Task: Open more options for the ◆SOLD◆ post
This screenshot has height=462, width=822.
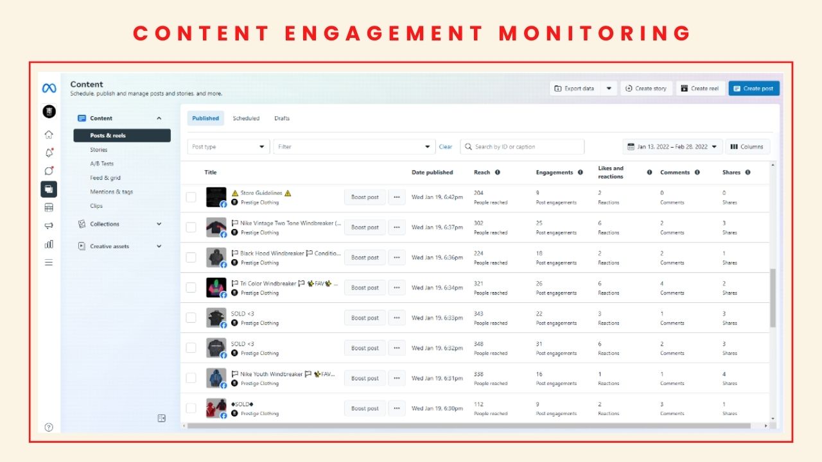Action: [x=397, y=408]
